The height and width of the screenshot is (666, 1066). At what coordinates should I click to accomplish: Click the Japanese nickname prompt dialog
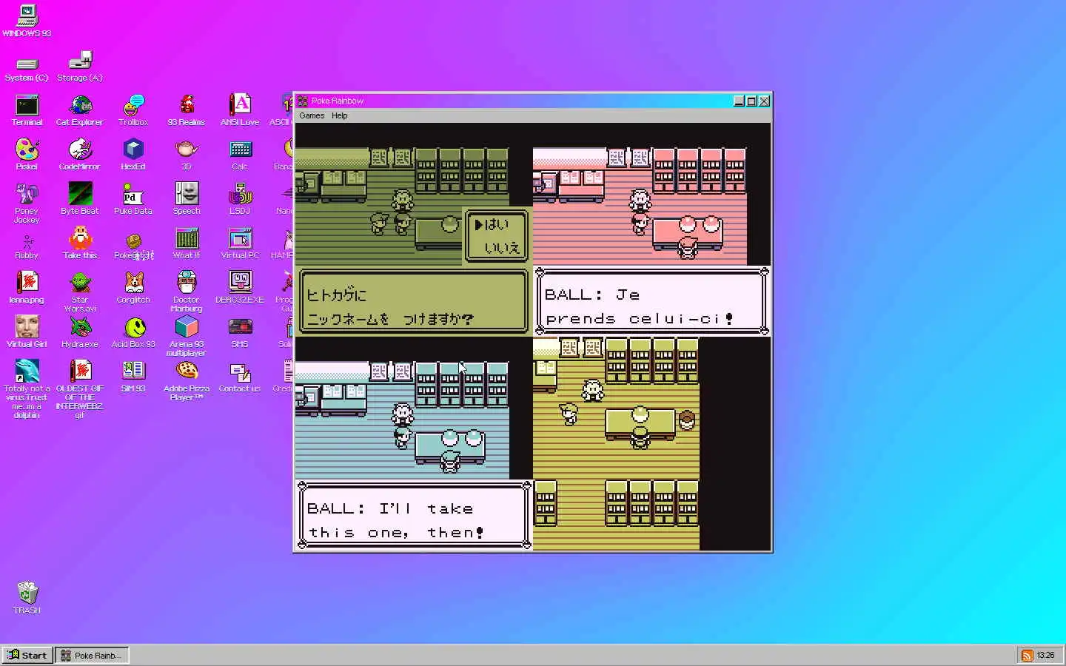click(415, 301)
